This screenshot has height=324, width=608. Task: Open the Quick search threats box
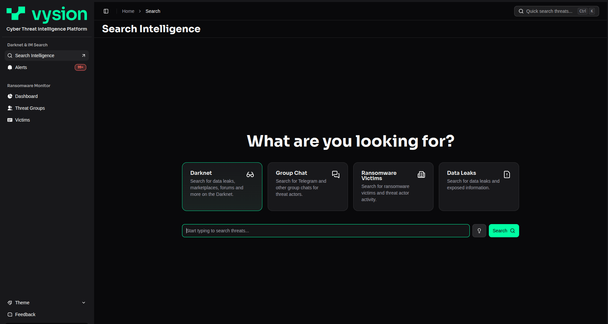pos(557,11)
